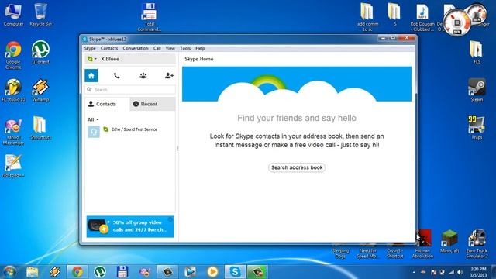Select the Notepad++ desktop icon
Screen dimensions: 496x279
(13, 165)
